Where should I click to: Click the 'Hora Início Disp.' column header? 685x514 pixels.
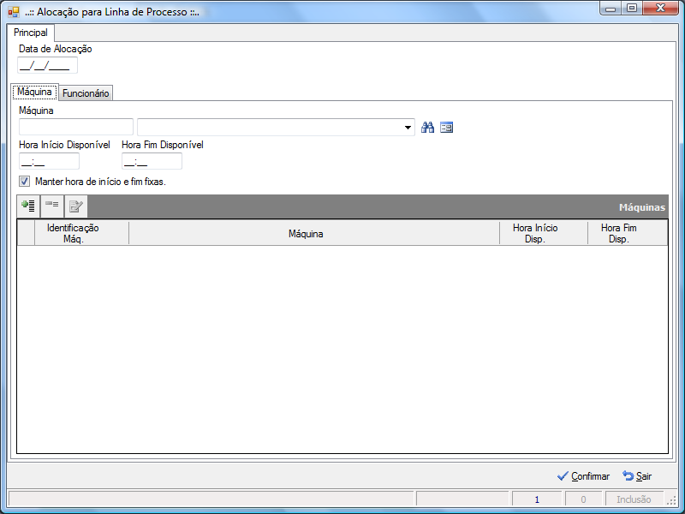coord(544,233)
